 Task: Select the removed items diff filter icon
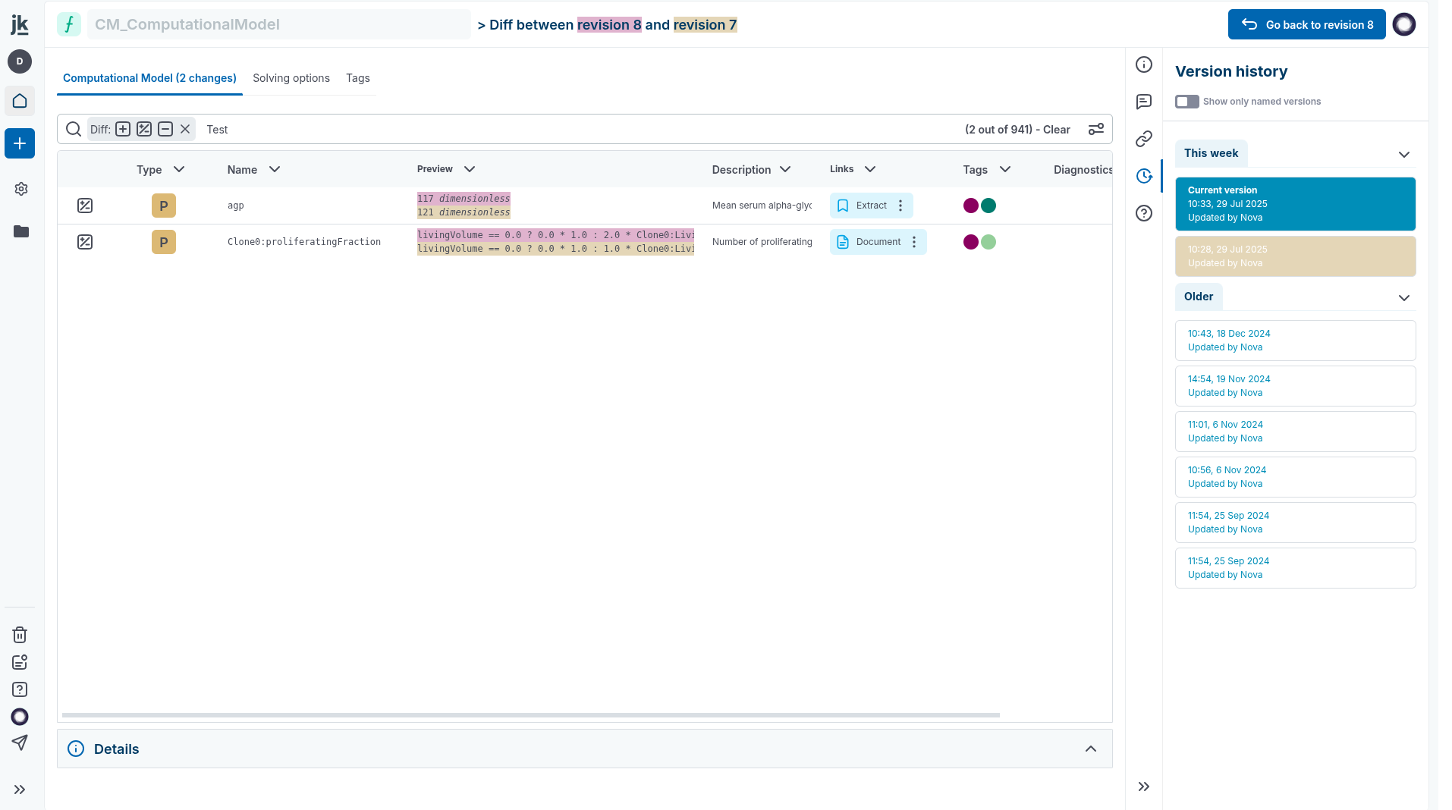coord(165,129)
